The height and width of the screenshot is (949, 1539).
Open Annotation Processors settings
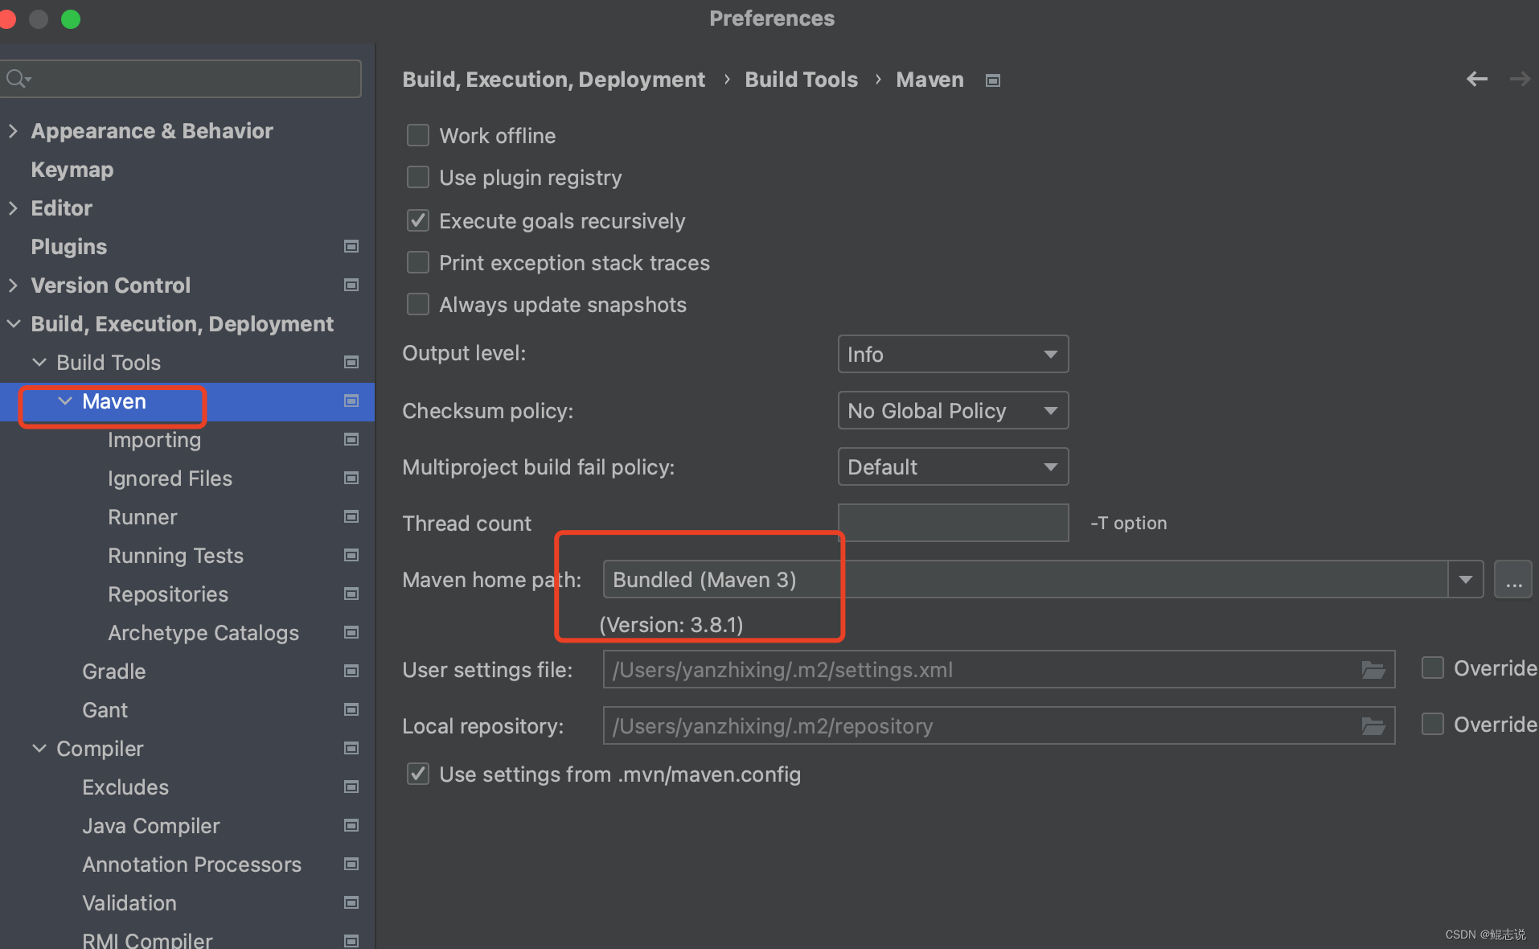tap(192, 865)
